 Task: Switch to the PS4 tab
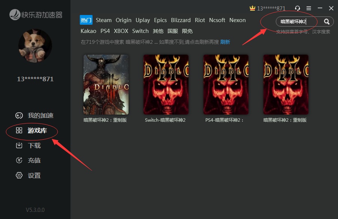click(x=105, y=31)
